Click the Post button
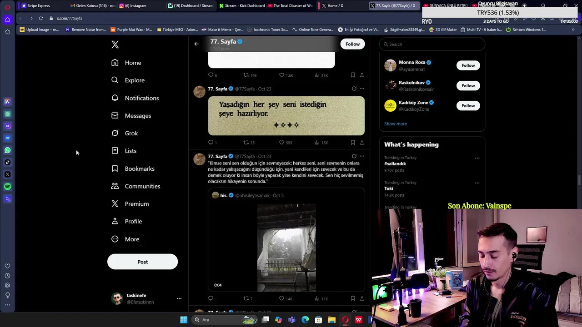582x327 pixels. pos(142,262)
